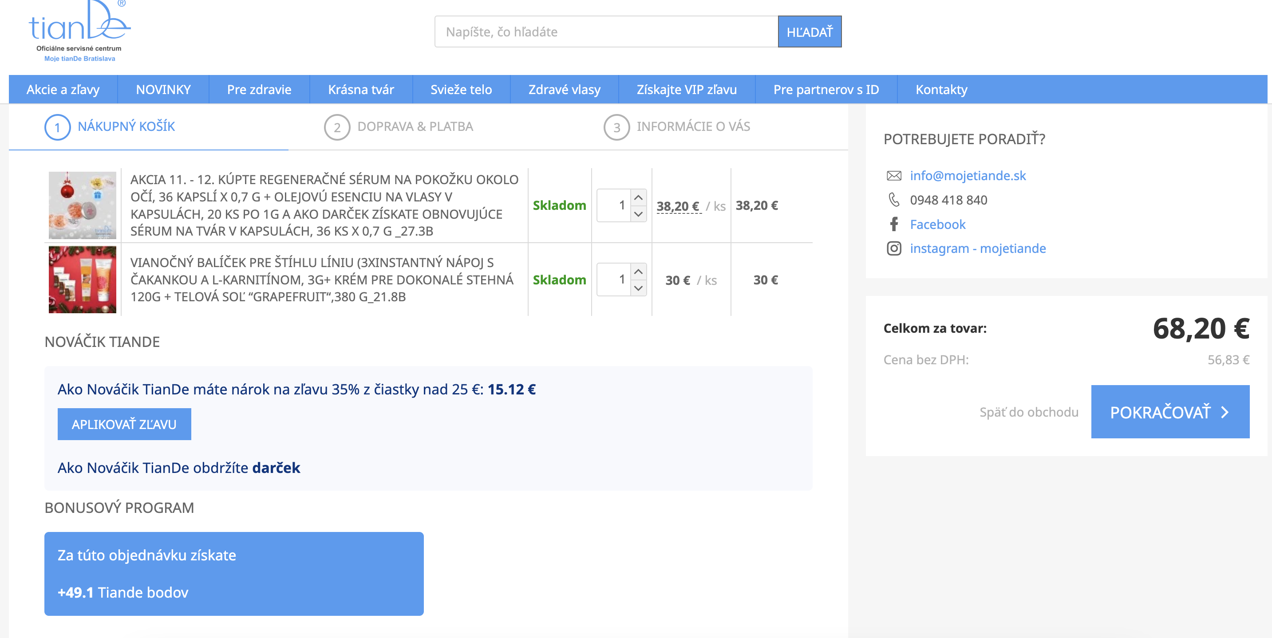Screen dimensions: 1272x638
Task: Click phone number 0948 418 840
Action: 948,200
